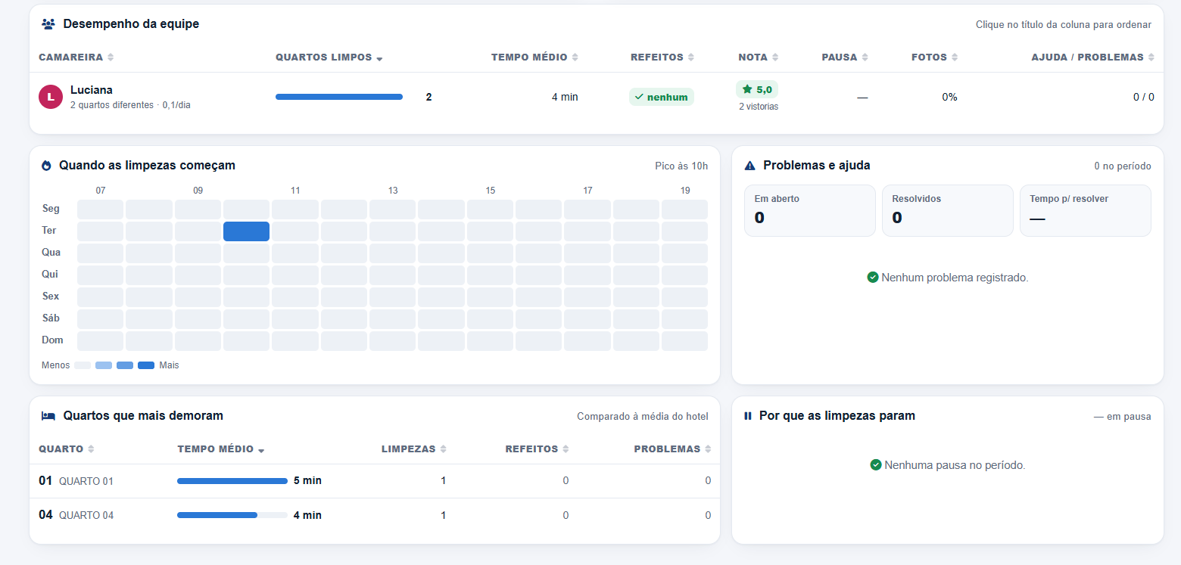Click the 2 vistorias text under the rating
This screenshot has width=1181, height=565.
point(759,107)
